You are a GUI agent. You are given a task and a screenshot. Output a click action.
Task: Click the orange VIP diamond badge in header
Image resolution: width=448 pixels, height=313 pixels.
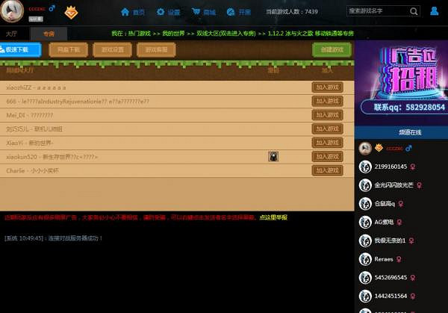pos(70,12)
